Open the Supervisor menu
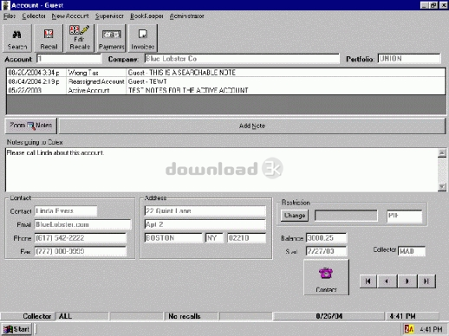This screenshot has width=449, height=336. (109, 16)
